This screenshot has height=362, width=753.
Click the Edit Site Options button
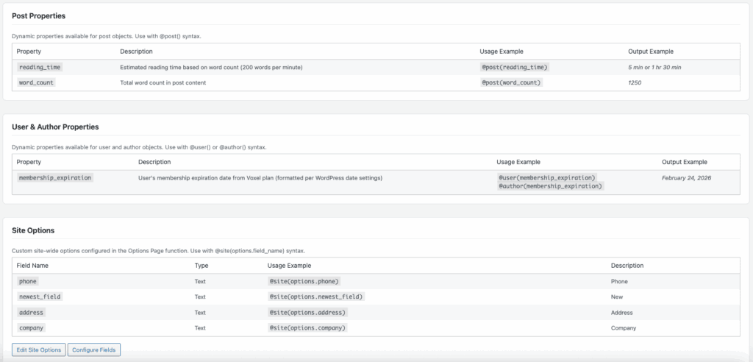[x=39, y=349]
